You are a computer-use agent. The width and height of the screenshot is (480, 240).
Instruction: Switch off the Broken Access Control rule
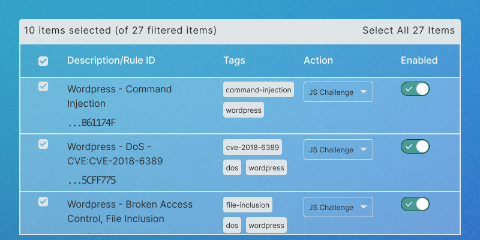tap(415, 204)
